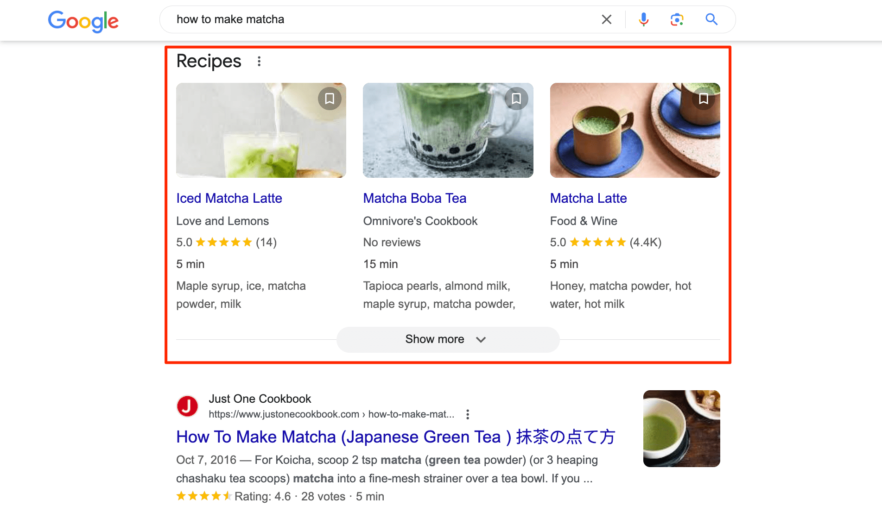Viewport: 882px width, 518px height.
Task: Open the Matcha Latte cup photo
Action: click(x=635, y=130)
